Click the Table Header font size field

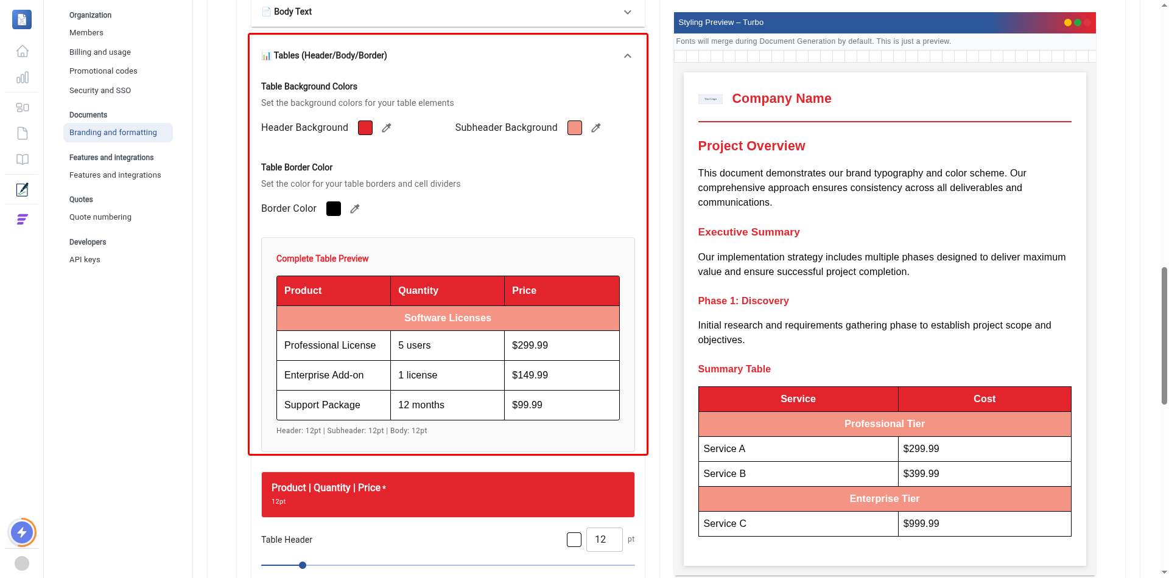[x=605, y=540]
